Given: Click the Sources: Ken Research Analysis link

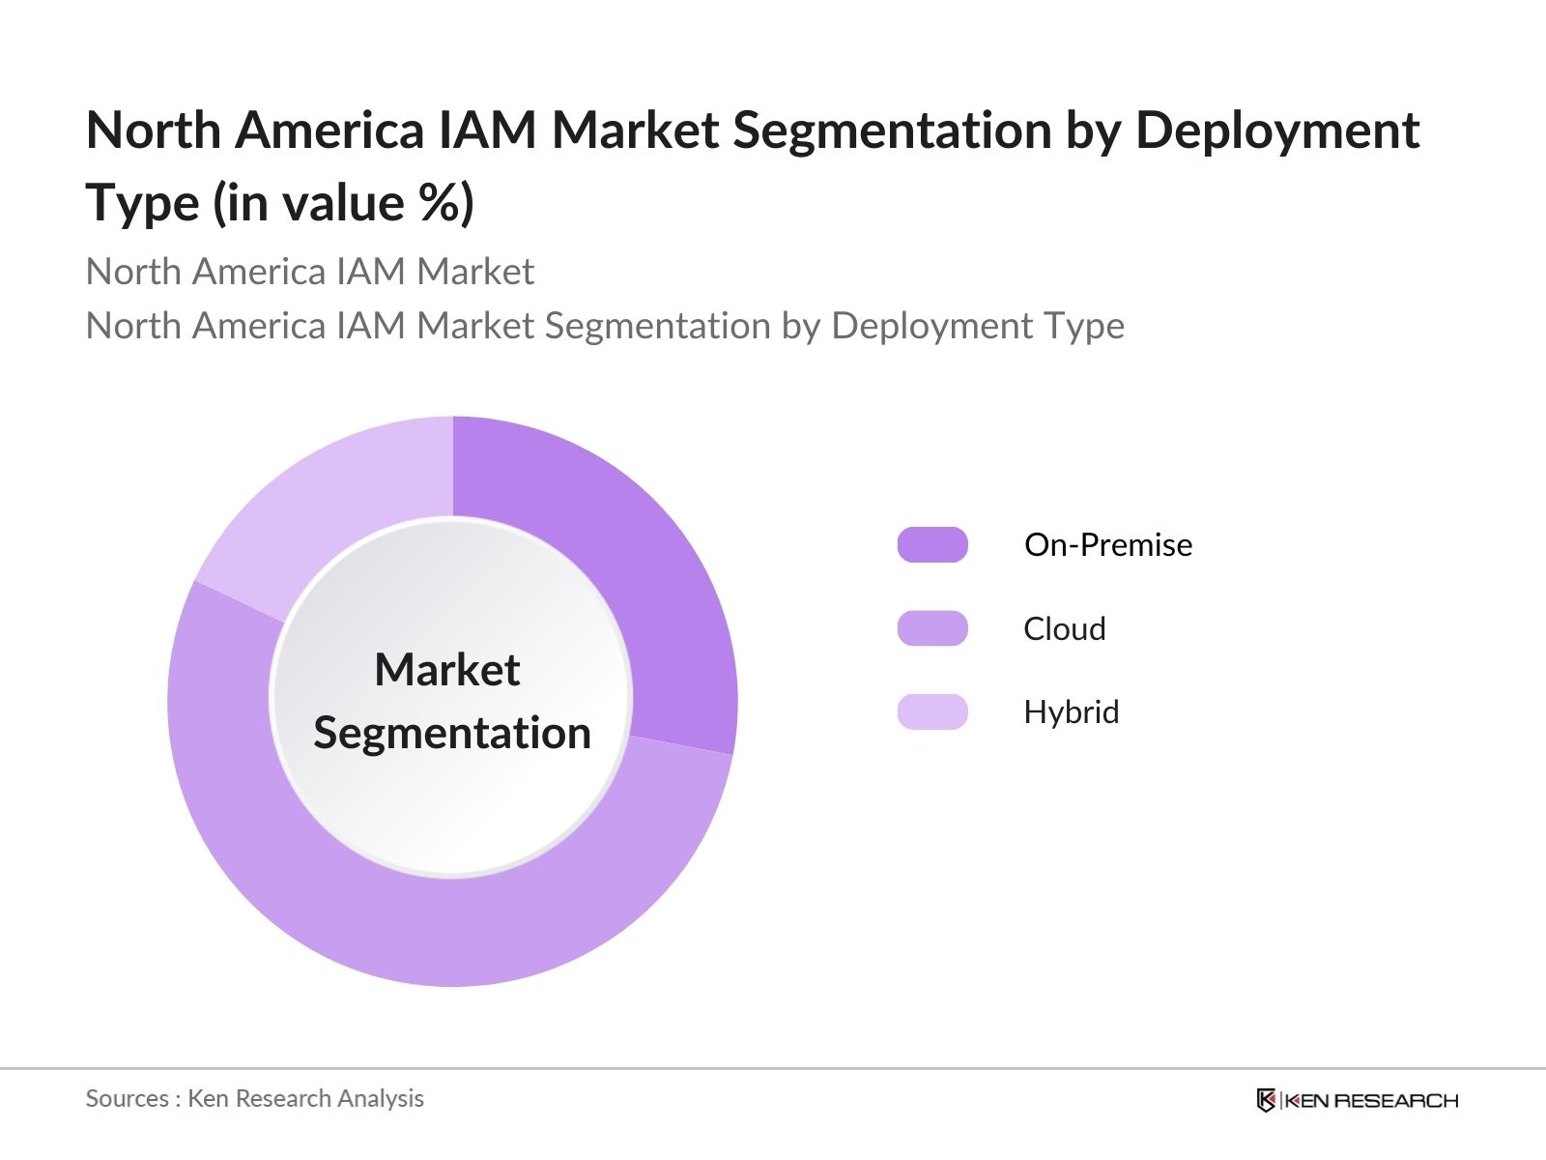Looking at the screenshot, I should click(255, 1098).
